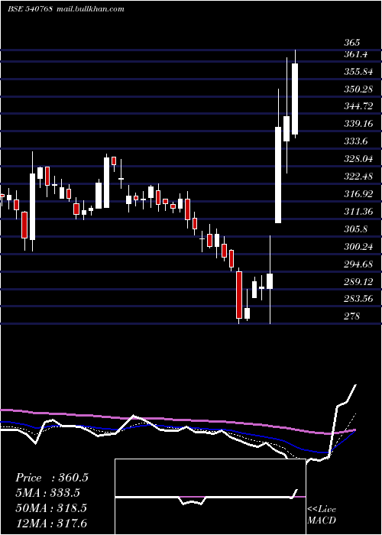
Task: Select the 322.48 axis label
Action: pos(358,177)
